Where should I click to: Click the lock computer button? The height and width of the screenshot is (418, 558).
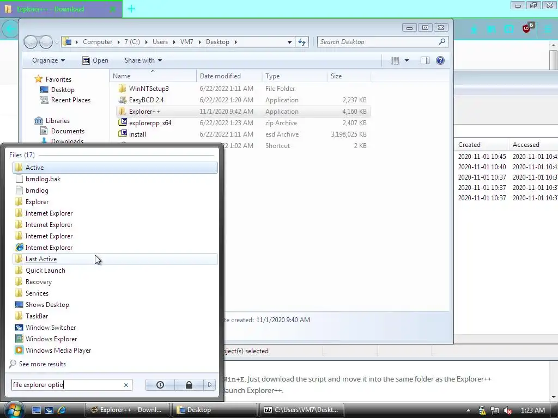click(x=189, y=385)
